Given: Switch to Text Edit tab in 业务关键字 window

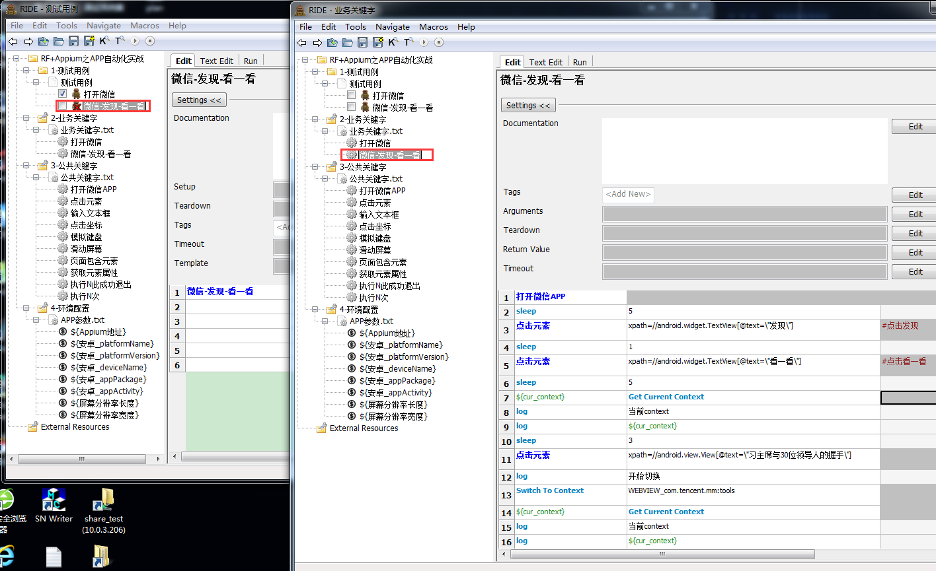Looking at the screenshot, I should [x=546, y=62].
